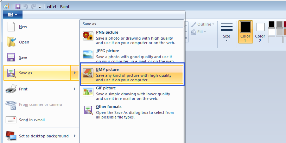Select the Color 1 button
Viewport: 286px width, 143px height.
246,32
